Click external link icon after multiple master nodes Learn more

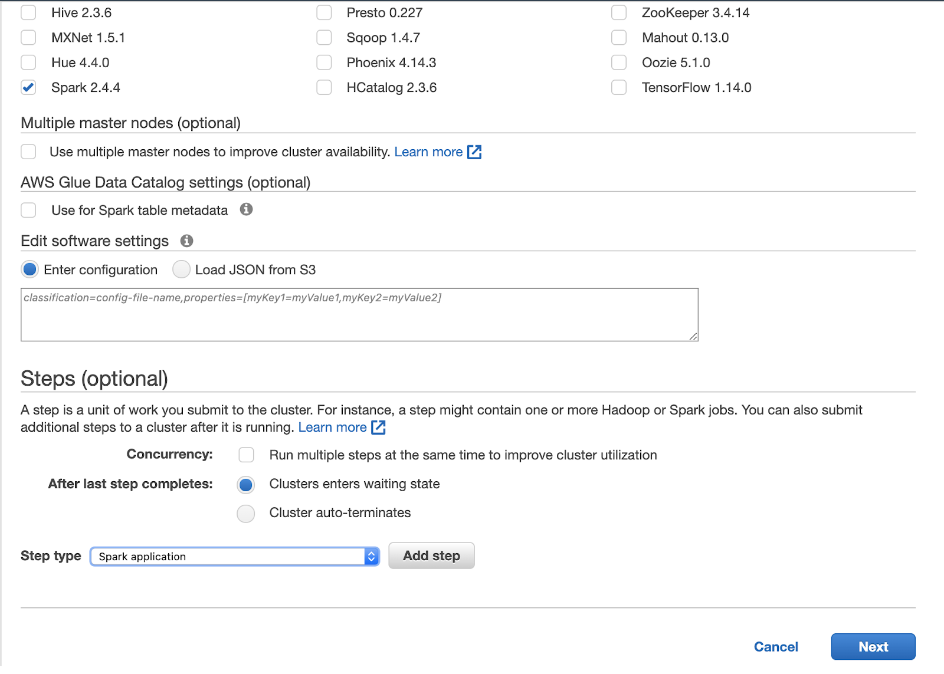point(474,152)
